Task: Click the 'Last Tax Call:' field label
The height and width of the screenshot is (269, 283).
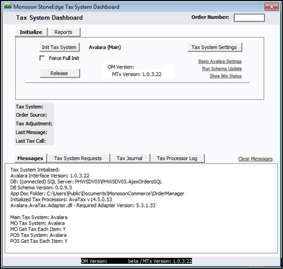Action: coord(31,141)
